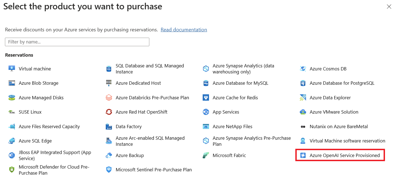
Task: Select the Data Factory label
Action: point(128,127)
